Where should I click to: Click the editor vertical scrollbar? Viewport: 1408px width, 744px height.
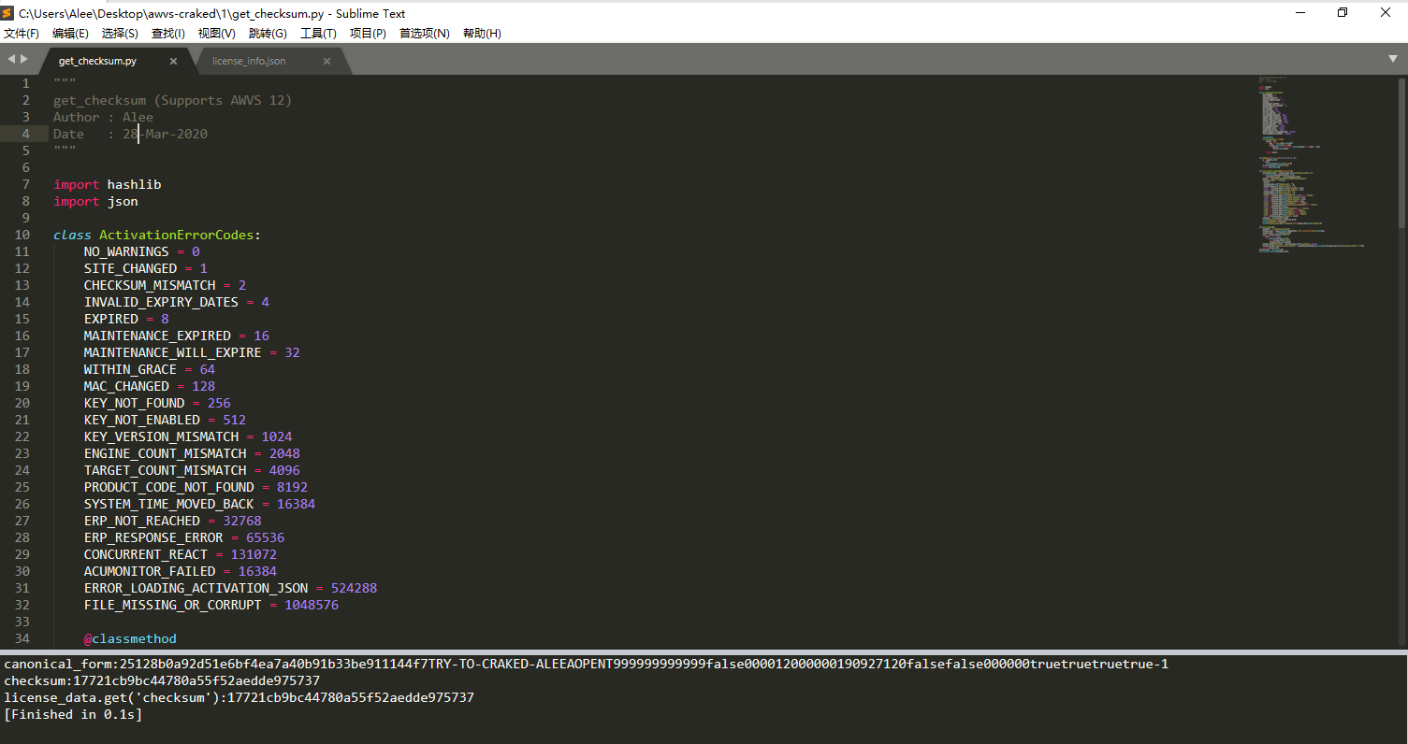(x=1402, y=152)
